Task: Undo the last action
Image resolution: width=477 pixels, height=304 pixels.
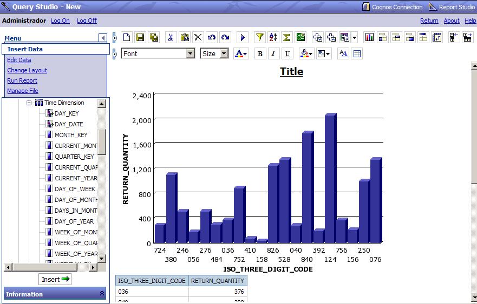Action: (211, 37)
